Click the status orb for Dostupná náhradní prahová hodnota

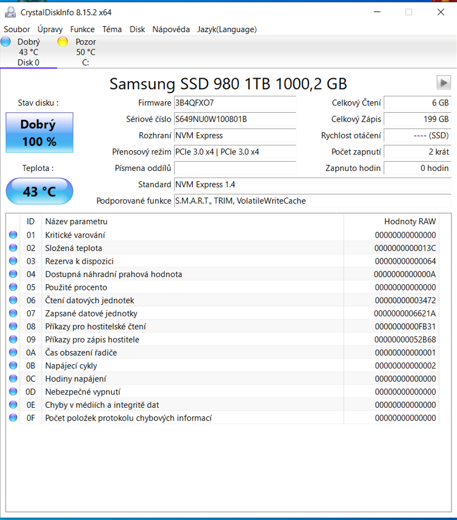[x=13, y=274]
